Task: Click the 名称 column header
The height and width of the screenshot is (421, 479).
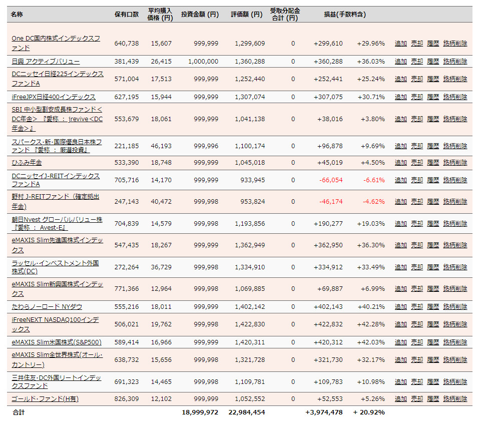Action: [x=17, y=15]
